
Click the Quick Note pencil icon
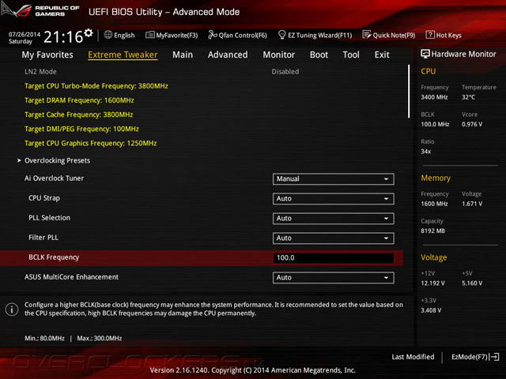click(x=367, y=35)
